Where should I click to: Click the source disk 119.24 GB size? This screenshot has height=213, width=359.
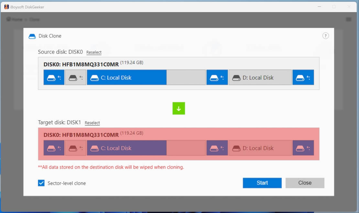click(x=132, y=63)
